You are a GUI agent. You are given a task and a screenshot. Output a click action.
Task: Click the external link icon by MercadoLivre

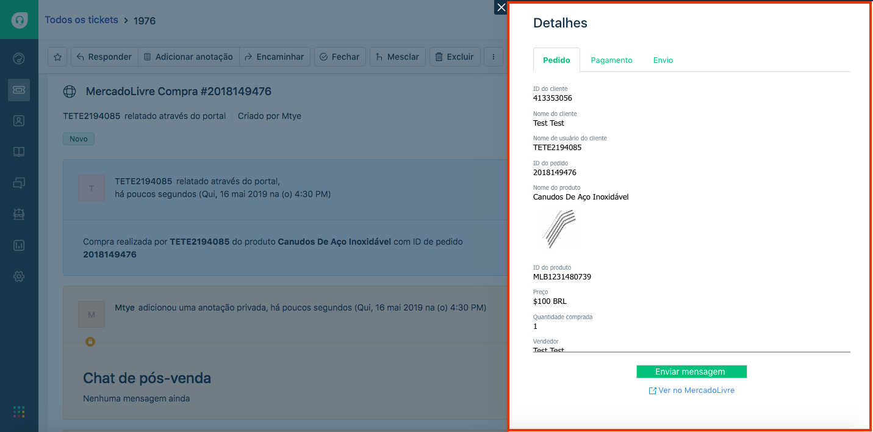(x=652, y=391)
